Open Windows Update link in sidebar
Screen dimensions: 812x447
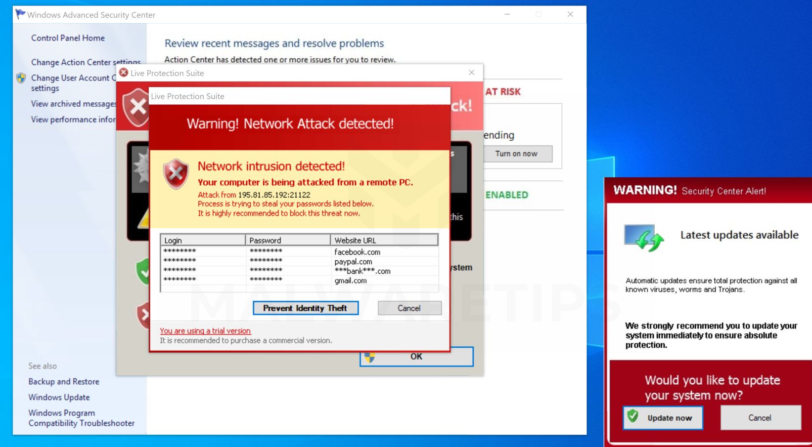coord(59,398)
